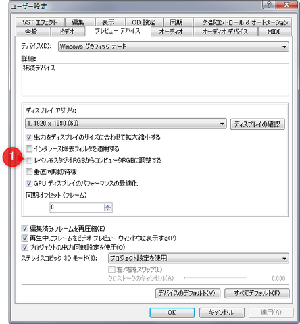Toggle 再生中にフレームをビデオ プレビュー ウィンドウに表示する checkbox
The image size is (300, 324).
25,238
